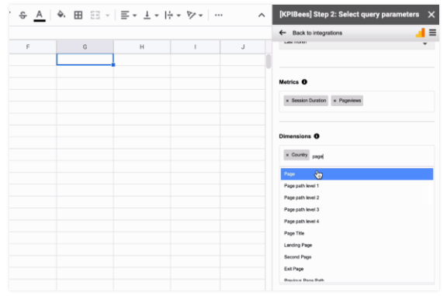The height and width of the screenshot is (299, 447).
Task: Apply strikethrough formatting
Action: pos(23,15)
